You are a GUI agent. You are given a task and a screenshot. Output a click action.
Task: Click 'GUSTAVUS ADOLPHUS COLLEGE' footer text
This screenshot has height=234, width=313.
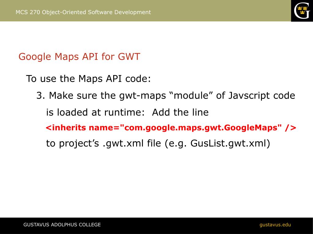pyautogui.click(x=62, y=225)
